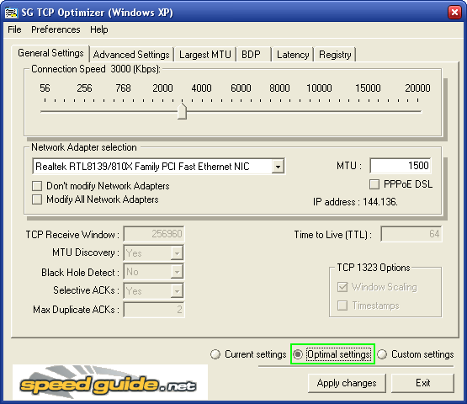This screenshot has height=404, width=467.
Task: Expand the Black Hole Detect dropdown
Action: (177, 272)
